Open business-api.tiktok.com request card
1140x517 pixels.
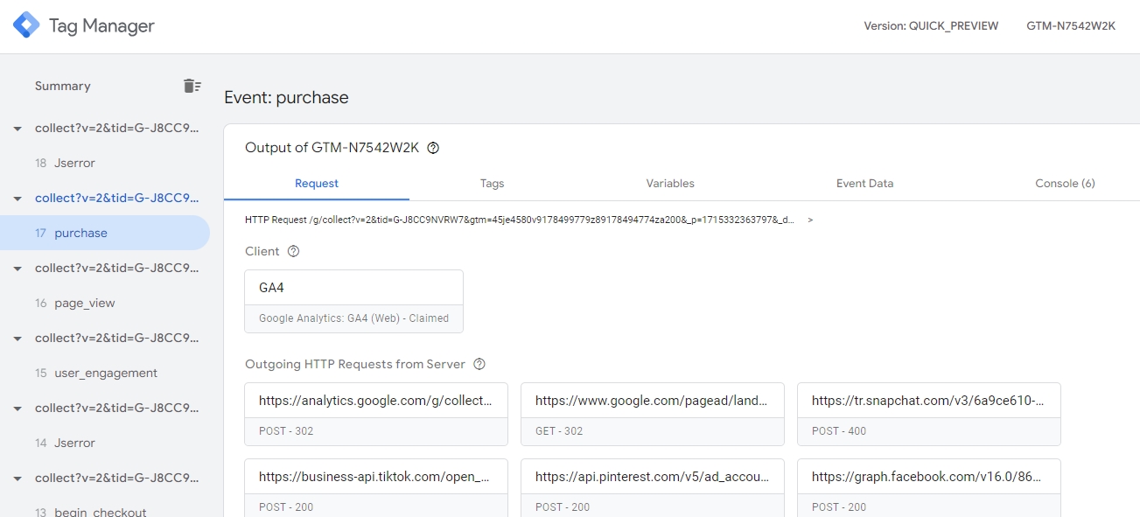click(376, 487)
